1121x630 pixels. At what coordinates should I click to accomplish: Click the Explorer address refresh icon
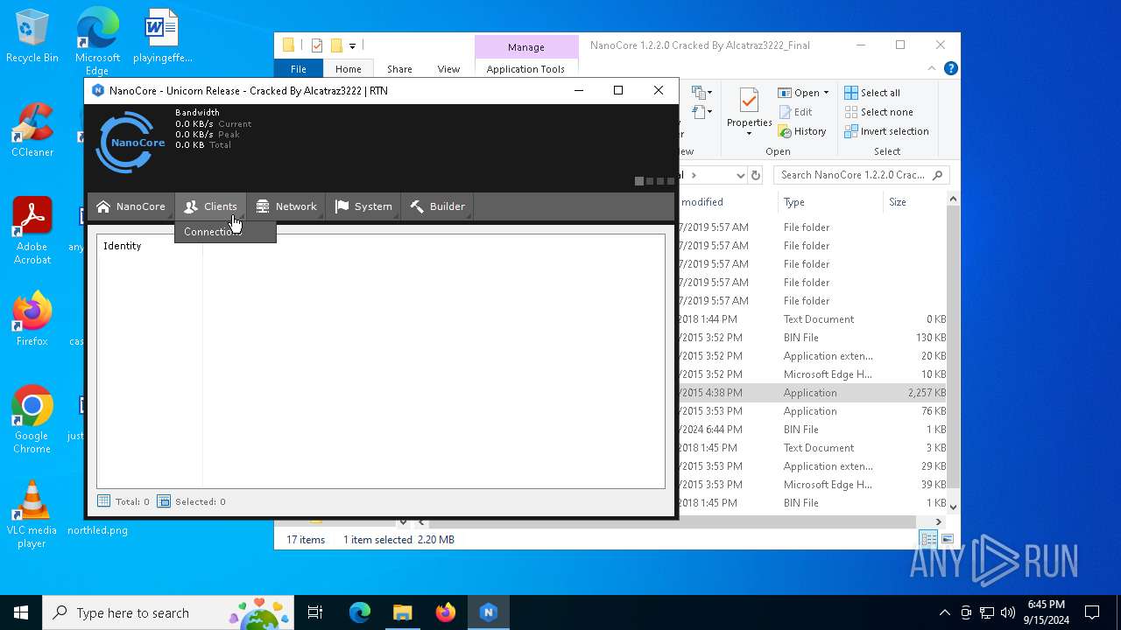[x=756, y=175]
